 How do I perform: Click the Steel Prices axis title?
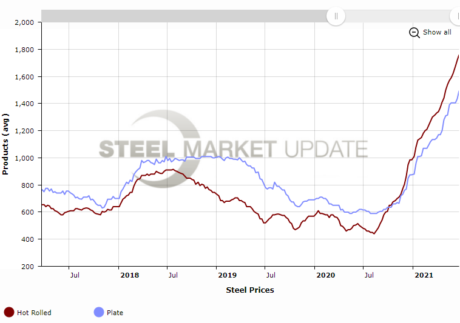(250, 290)
